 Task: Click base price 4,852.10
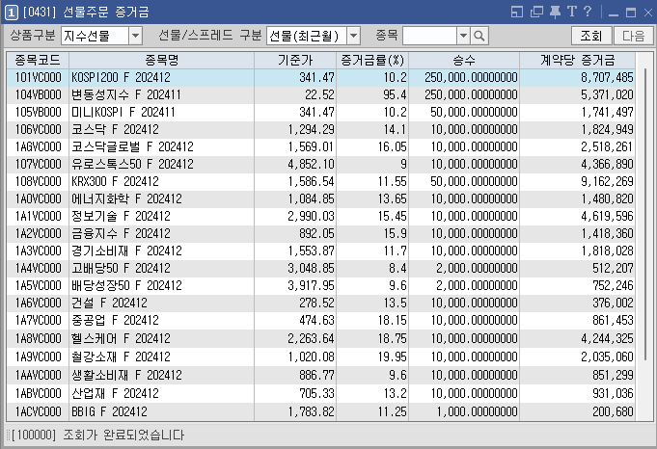click(x=311, y=164)
